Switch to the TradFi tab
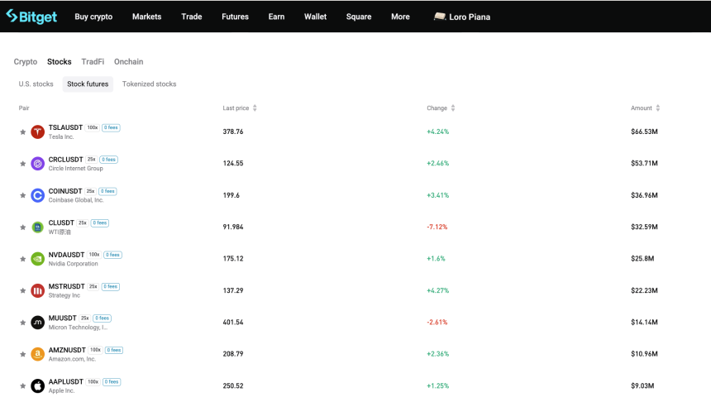711x402 pixels. click(93, 62)
